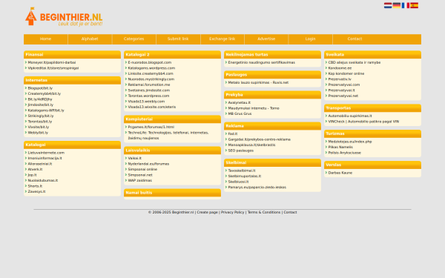
Task: Click the TechnoLife technologijos link
Action: coord(168,136)
